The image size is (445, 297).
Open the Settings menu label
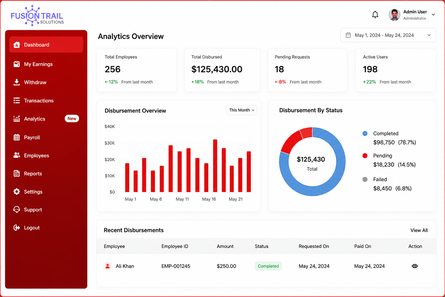pos(33,192)
